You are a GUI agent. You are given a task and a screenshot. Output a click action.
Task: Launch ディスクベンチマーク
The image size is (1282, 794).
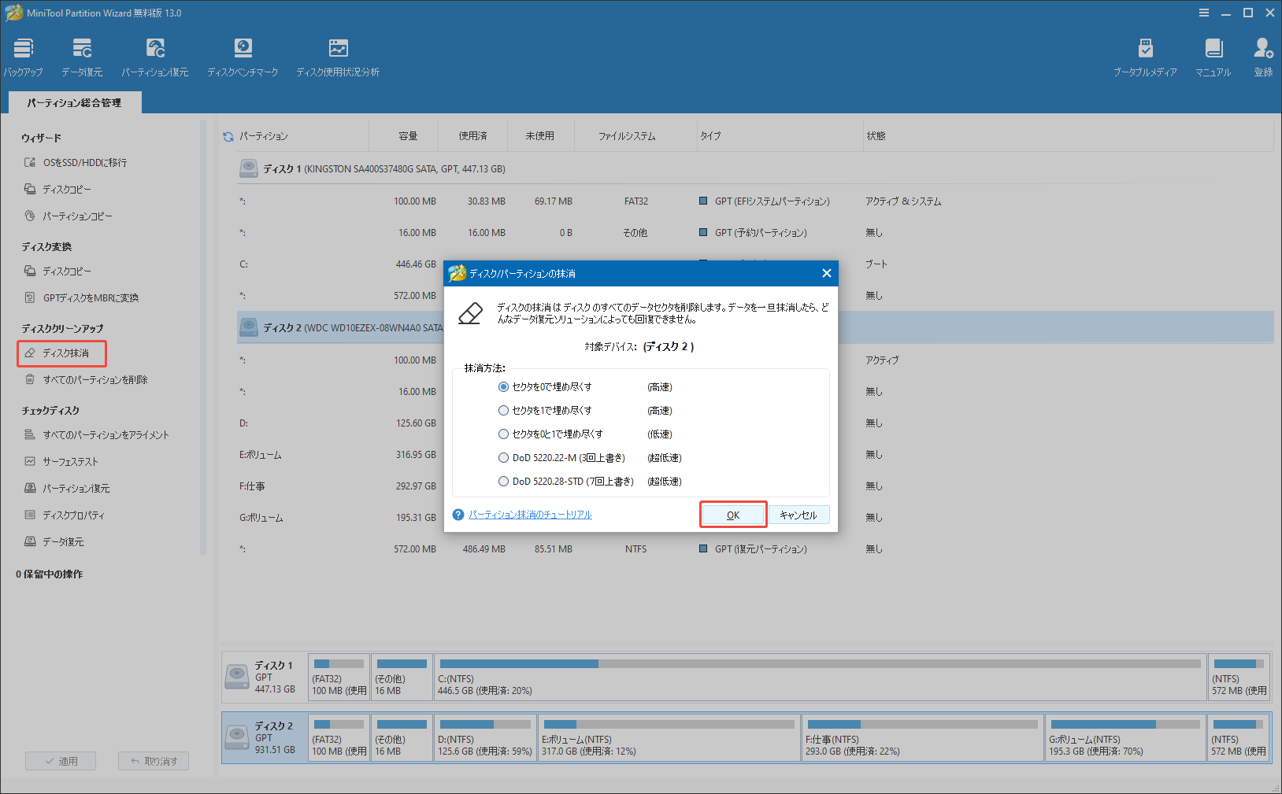coord(243,55)
